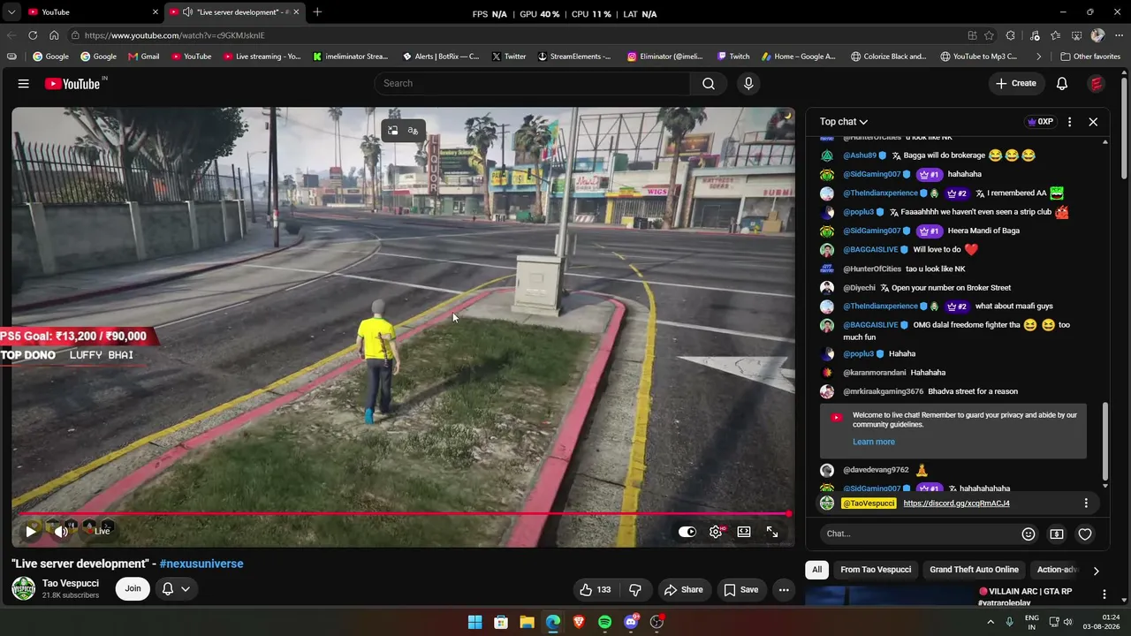Open the account avatar menu

click(1097, 83)
